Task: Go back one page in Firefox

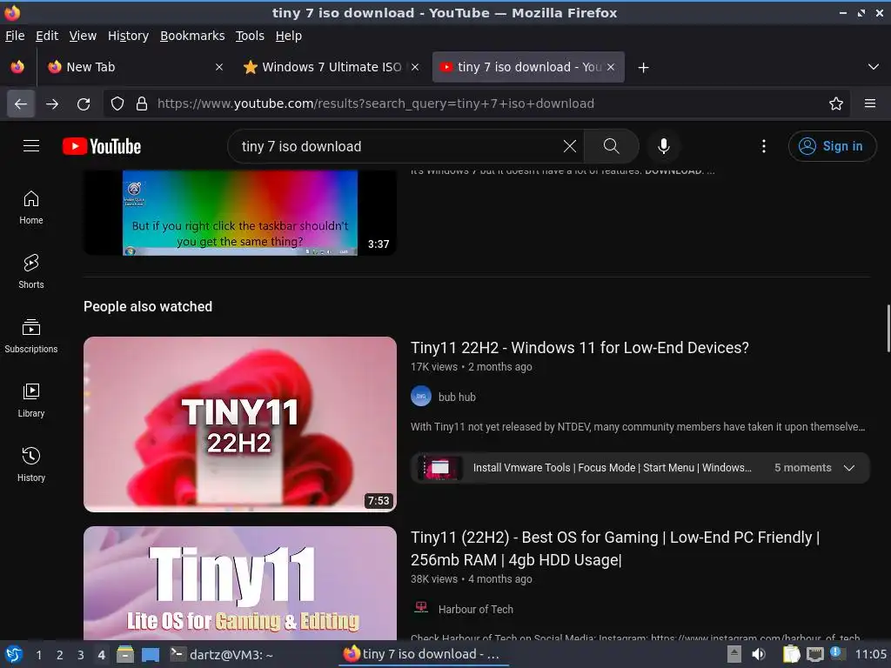Action: [21, 104]
